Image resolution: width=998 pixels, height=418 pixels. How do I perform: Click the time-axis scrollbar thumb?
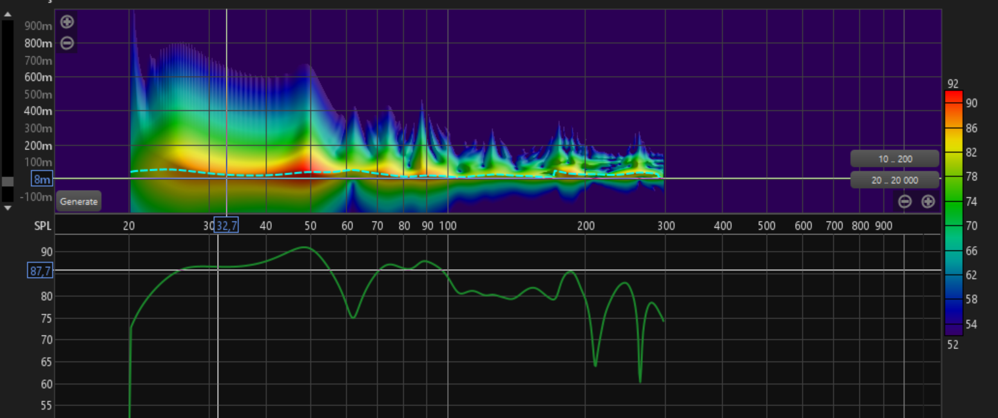pyautogui.click(x=8, y=182)
